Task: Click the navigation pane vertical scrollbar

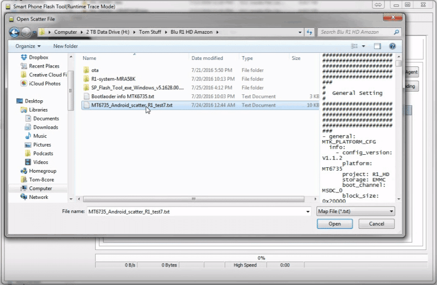Action: (x=71, y=90)
